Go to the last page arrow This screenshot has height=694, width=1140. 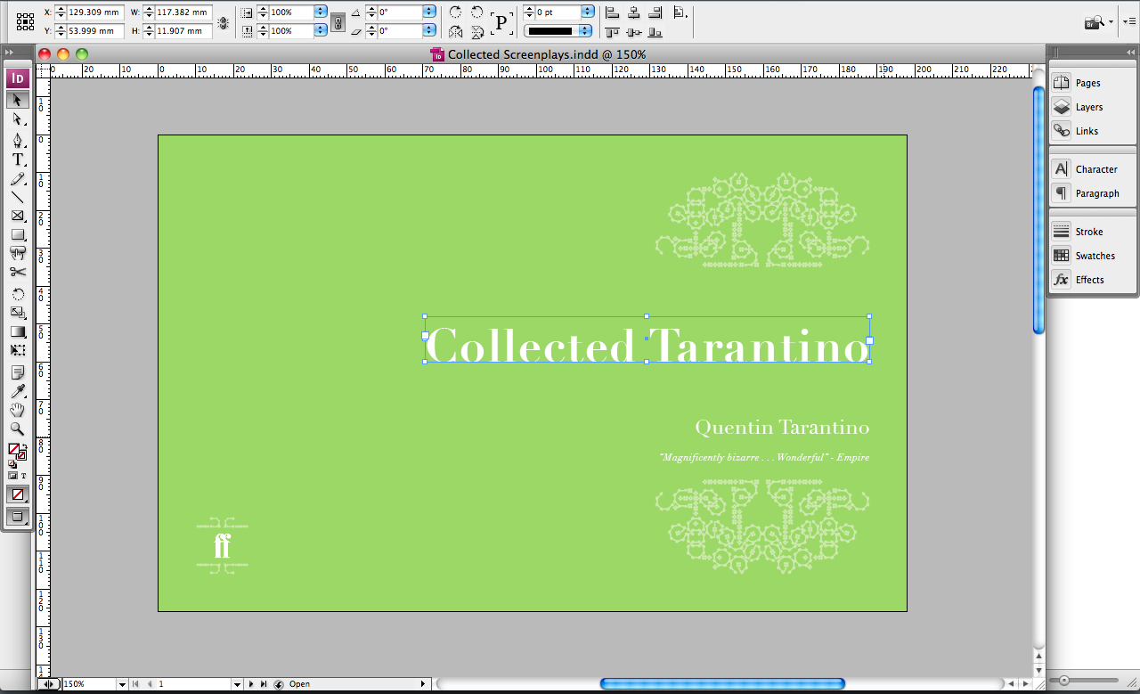pyautogui.click(x=264, y=684)
